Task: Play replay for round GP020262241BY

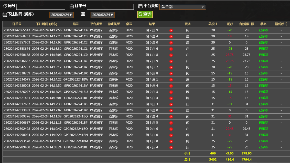Action: click(x=171, y=67)
